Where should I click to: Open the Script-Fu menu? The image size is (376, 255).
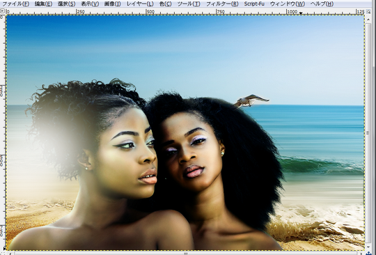tap(254, 4)
